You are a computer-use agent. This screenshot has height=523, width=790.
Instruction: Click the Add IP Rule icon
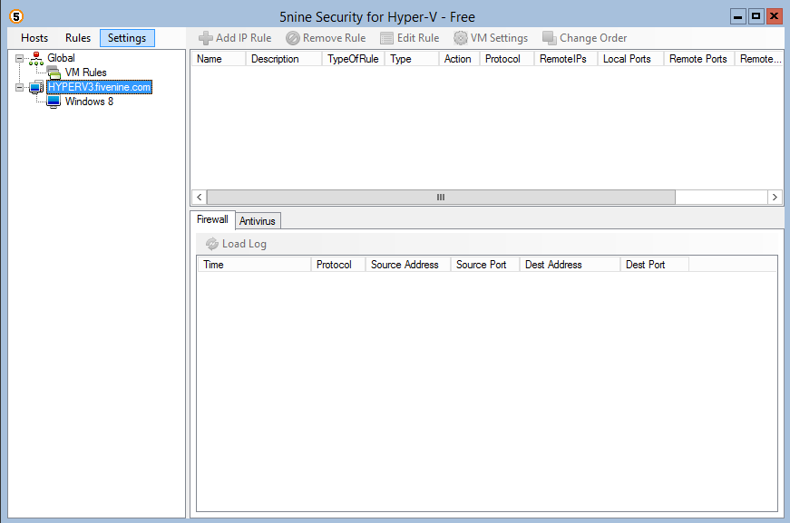pos(206,38)
